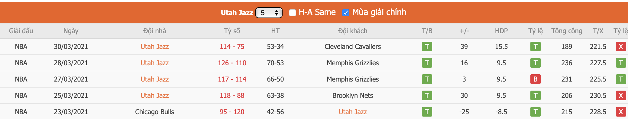Image resolution: width=628 pixels, height=119 pixels.
Task: Click red B badge in 27/03/2021 row
Action: click(535, 79)
